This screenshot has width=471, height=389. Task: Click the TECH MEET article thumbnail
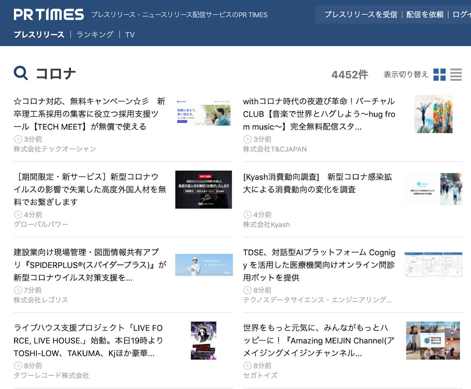click(204, 113)
